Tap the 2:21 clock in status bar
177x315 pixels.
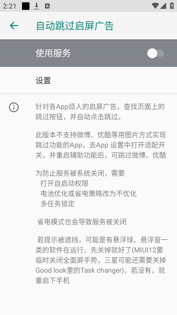10,6
